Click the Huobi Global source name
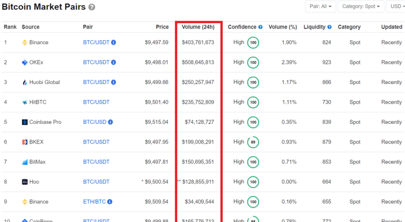The image size is (405, 222). point(44,82)
